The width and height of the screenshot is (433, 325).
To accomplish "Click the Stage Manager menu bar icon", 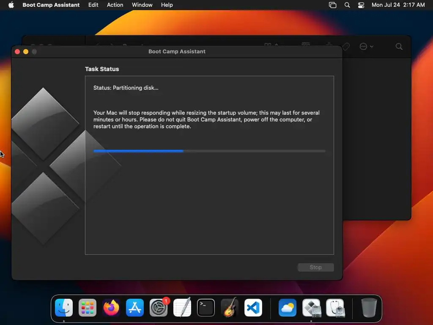I will pyautogui.click(x=332, y=5).
